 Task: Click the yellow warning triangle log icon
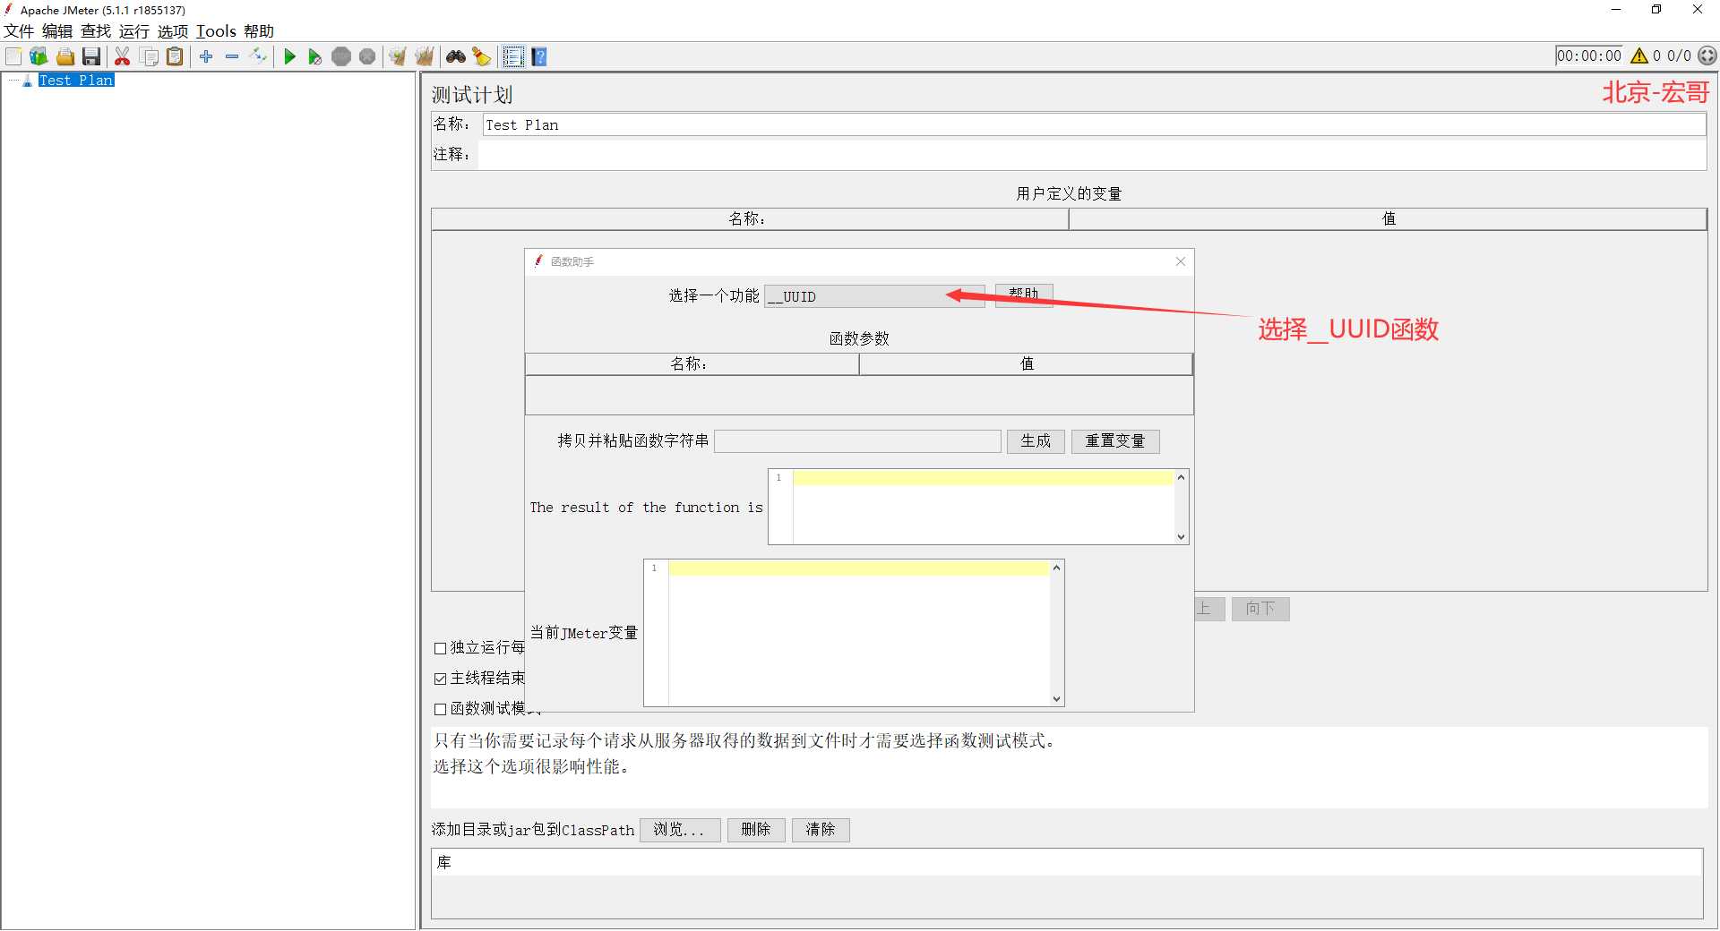1639,56
